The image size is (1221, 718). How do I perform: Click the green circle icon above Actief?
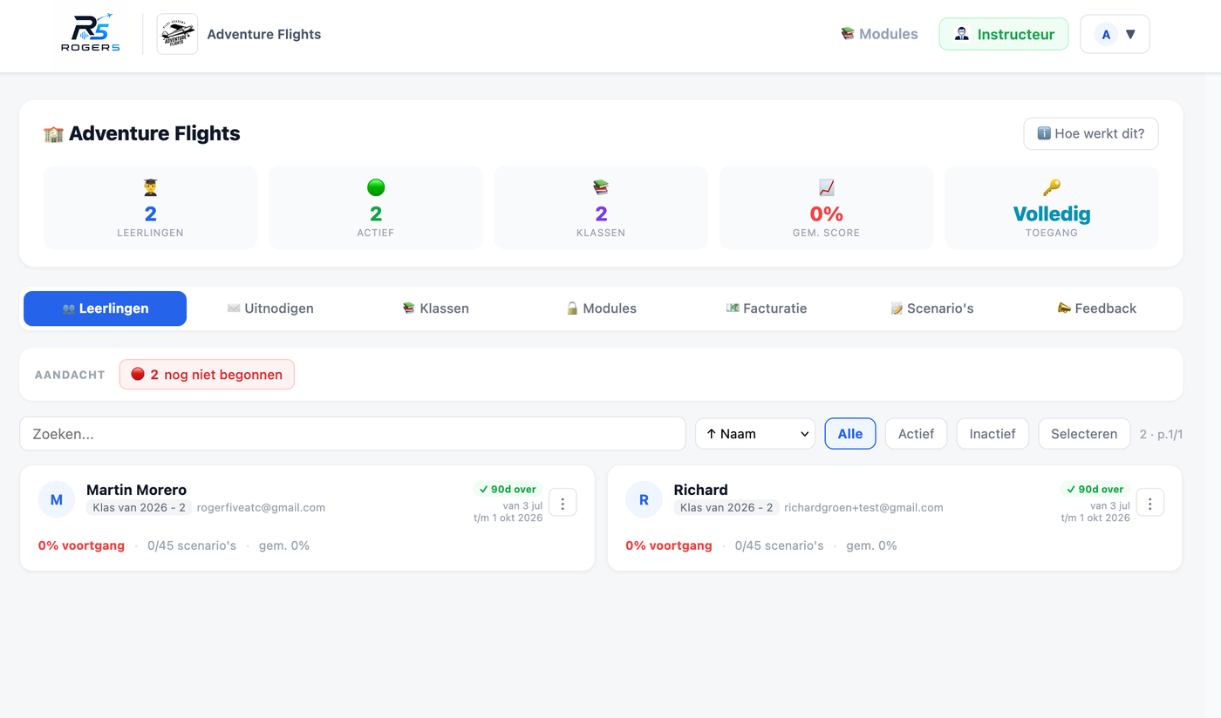tap(376, 187)
